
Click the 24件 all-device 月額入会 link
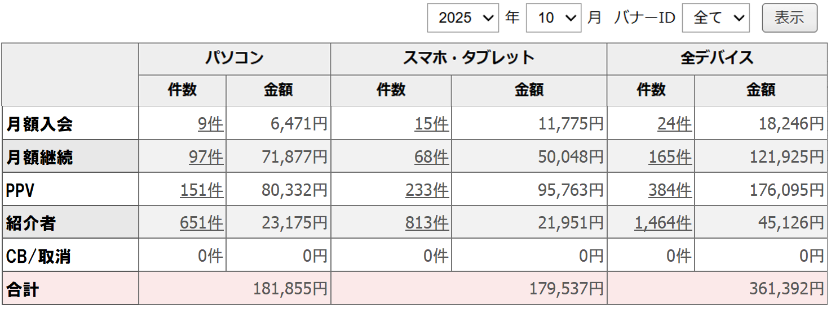point(674,124)
